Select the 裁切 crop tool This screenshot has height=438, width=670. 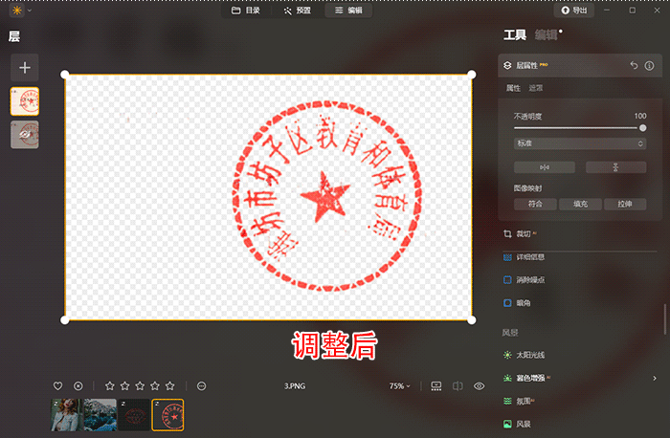[522, 233]
